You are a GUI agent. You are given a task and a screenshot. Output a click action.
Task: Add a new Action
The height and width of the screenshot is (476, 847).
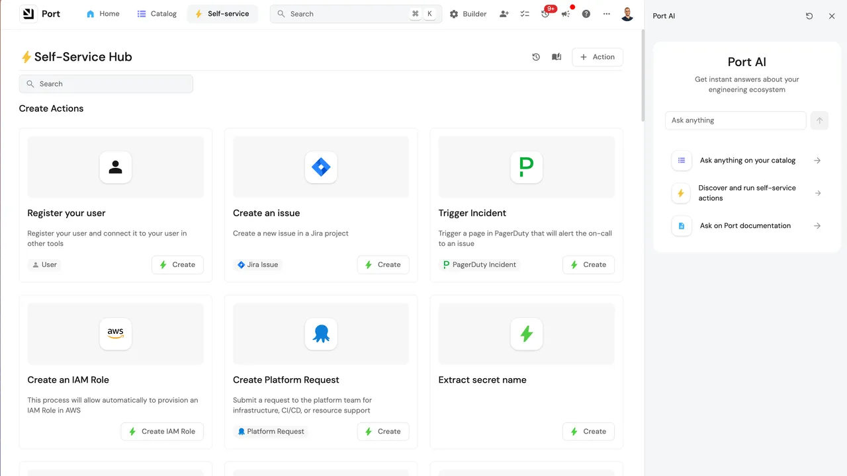[x=598, y=57]
